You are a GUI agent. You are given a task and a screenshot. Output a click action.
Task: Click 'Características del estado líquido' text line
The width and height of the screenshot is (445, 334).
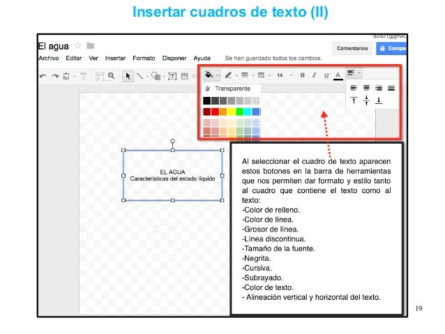[x=172, y=179]
